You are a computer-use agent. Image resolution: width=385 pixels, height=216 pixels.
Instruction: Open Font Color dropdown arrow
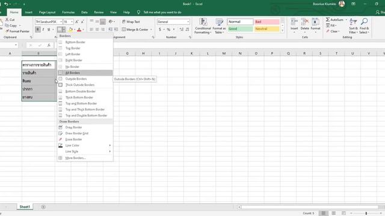[83, 29]
